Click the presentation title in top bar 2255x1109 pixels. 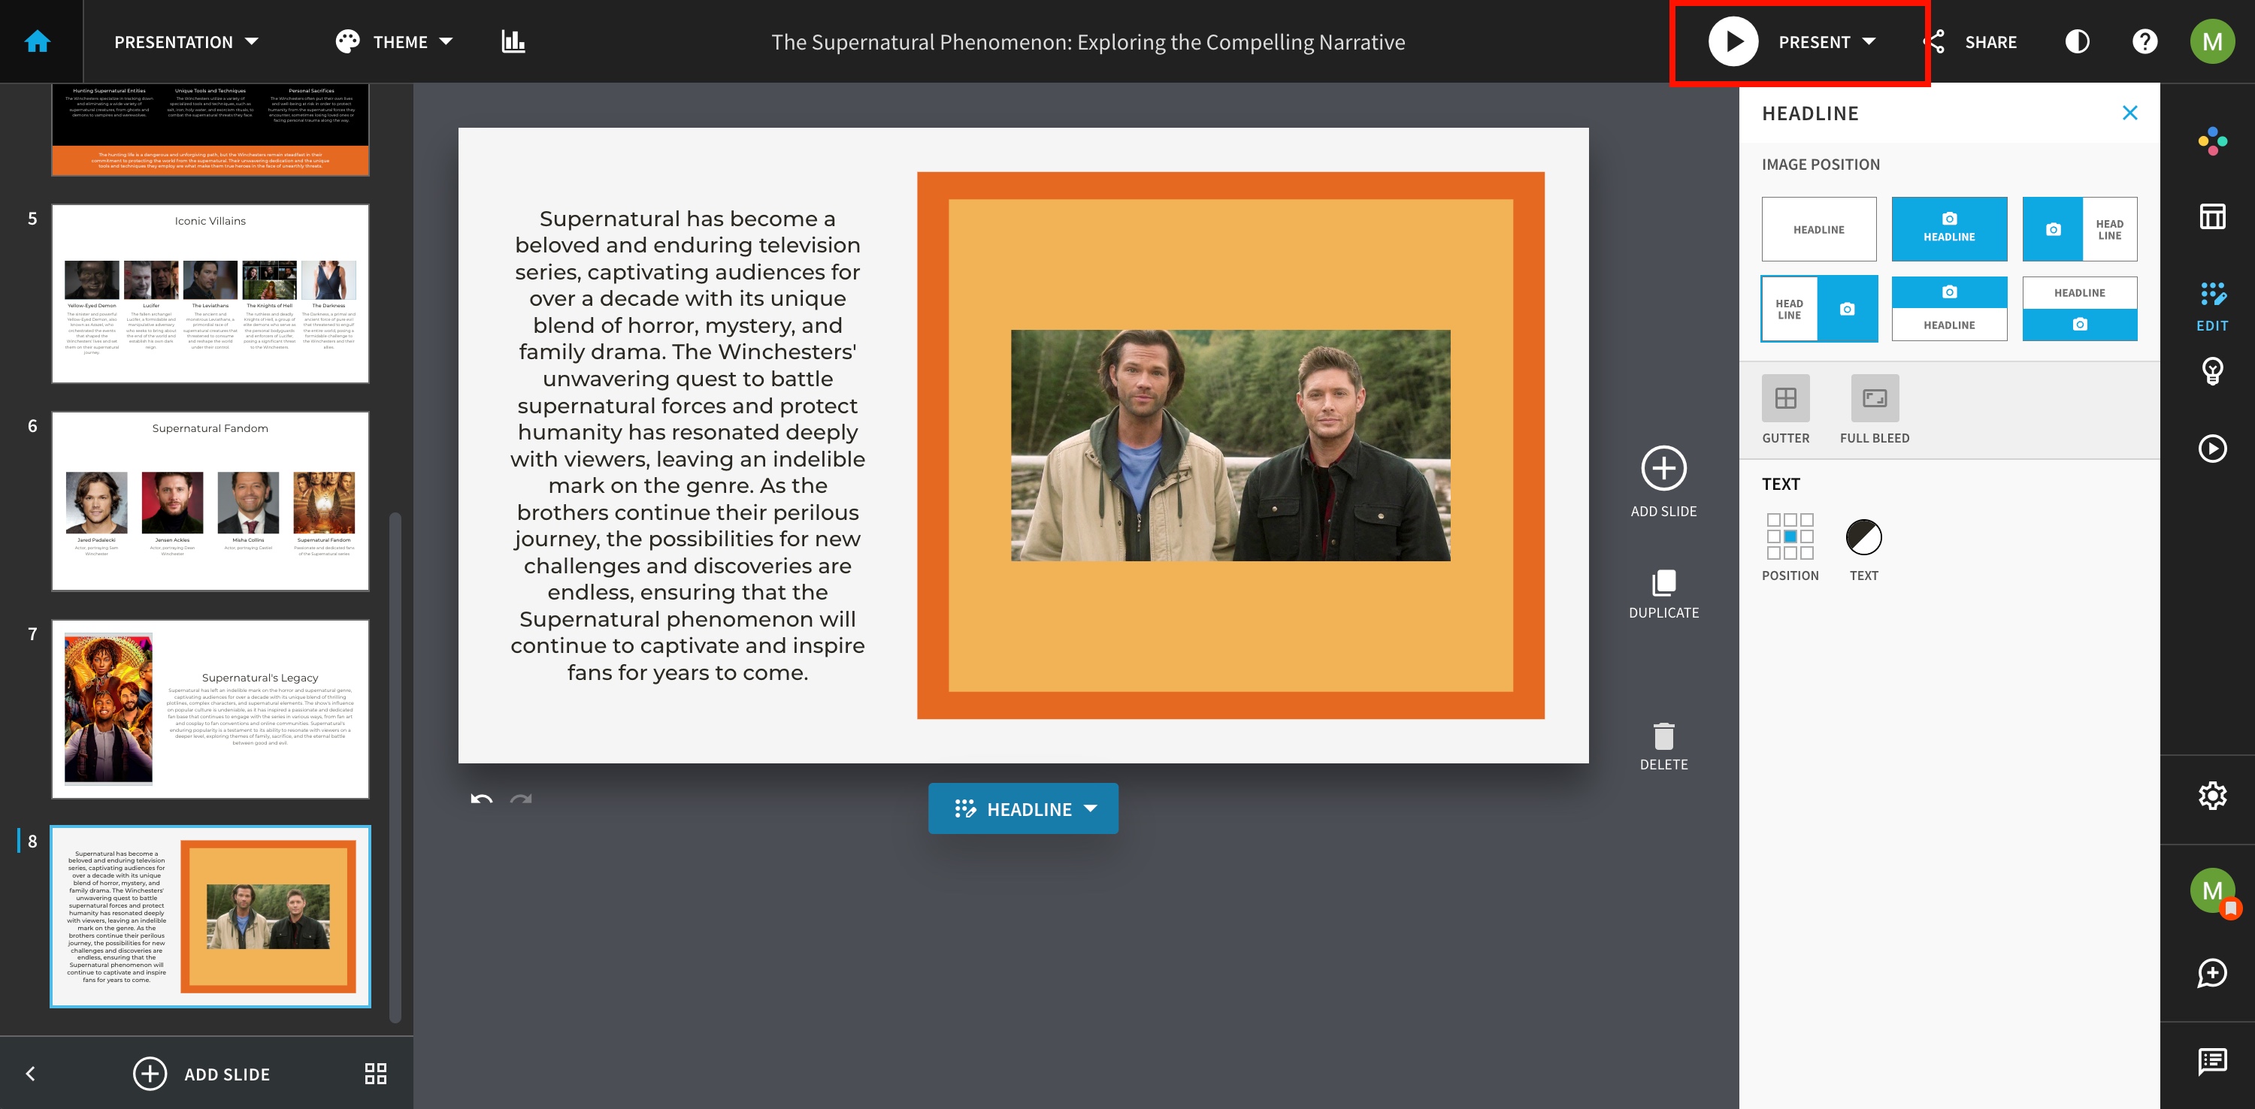pos(1088,42)
